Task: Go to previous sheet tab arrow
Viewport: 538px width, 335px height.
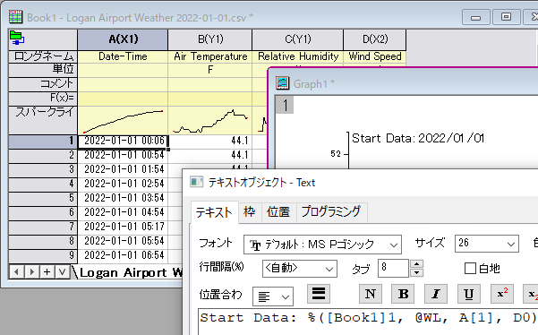Action: 16,272
